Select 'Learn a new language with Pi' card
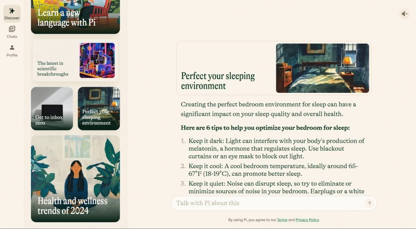416x229 pixels. [x=75, y=16]
